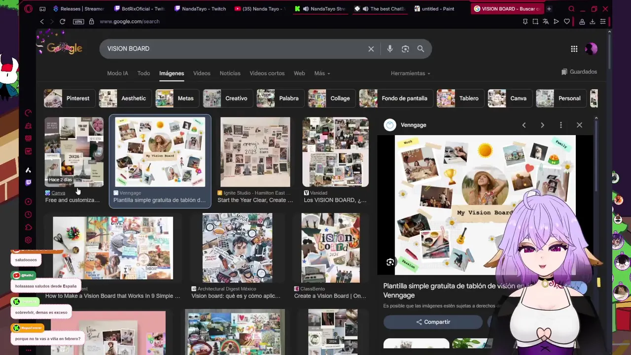This screenshot has width=631, height=355.
Task: Filter by Collage chip
Action: point(331,99)
